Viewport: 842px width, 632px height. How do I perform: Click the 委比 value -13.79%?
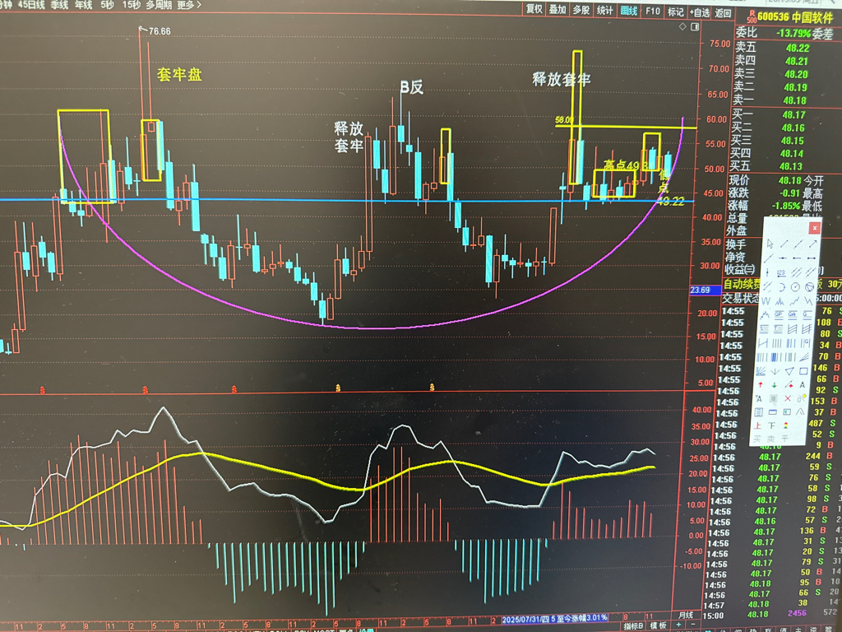(793, 33)
